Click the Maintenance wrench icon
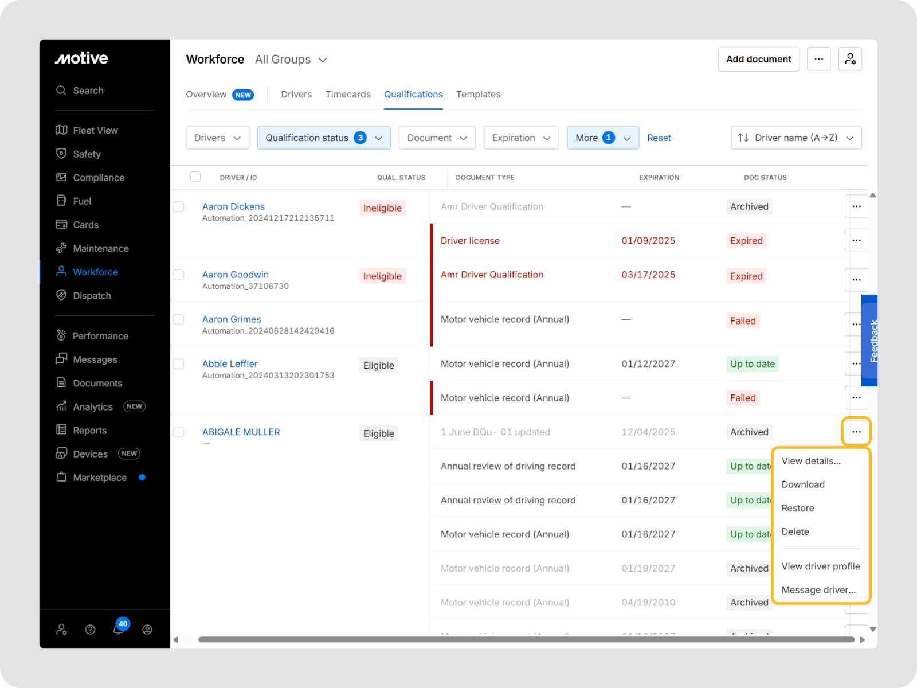 tap(61, 248)
